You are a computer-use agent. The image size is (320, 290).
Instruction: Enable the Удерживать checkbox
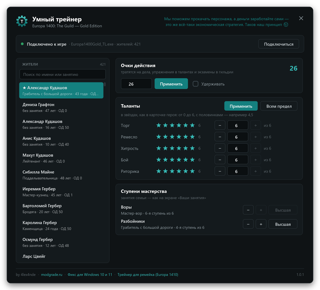coord(196,84)
